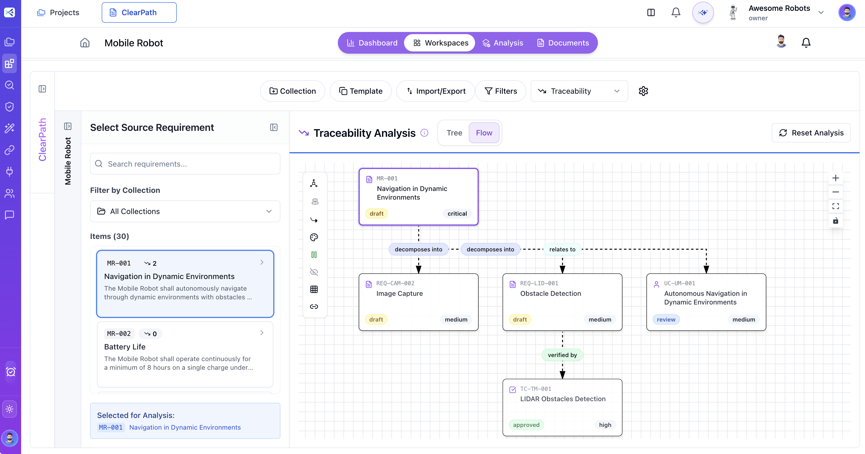Open the shield security panel in the left sidebar
Screen dimensions: 865x454
click(x=9, y=106)
